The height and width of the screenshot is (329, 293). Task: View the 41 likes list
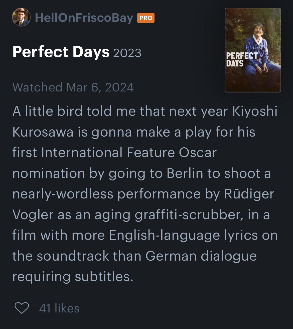click(59, 308)
